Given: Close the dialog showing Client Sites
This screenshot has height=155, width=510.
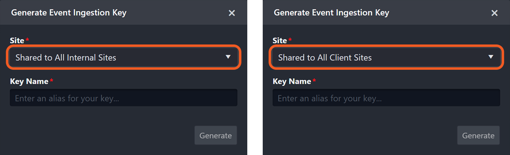Looking at the screenshot, I should click(x=494, y=13).
